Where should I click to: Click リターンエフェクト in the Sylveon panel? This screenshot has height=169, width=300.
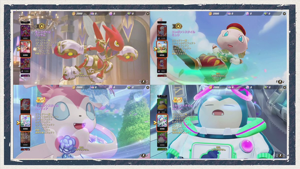[44, 124]
